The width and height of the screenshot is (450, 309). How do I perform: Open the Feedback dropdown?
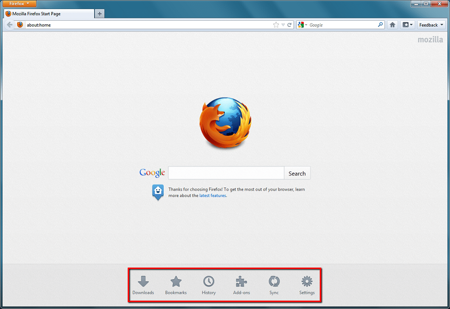coord(432,25)
